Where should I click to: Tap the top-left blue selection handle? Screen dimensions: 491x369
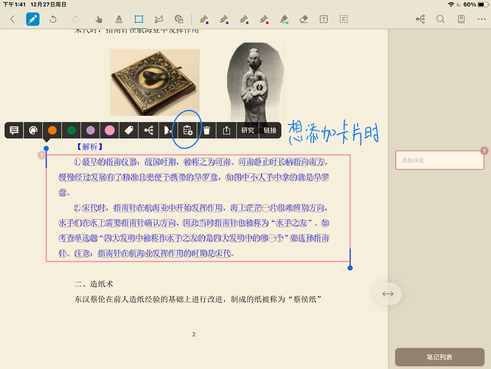point(46,148)
